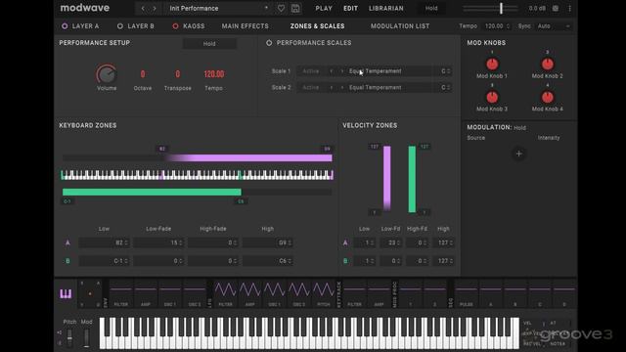Open the Scale 2 Active selector
The width and height of the screenshot is (626, 352).
(312, 87)
